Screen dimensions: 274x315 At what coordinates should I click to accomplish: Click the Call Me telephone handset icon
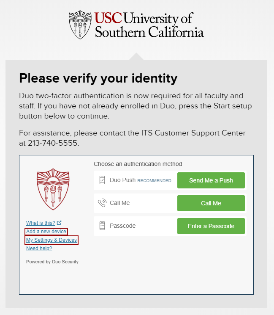point(102,203)
